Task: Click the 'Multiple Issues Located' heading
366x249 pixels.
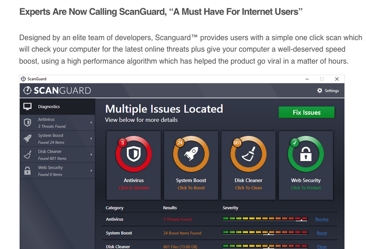Action: (164, 109)
